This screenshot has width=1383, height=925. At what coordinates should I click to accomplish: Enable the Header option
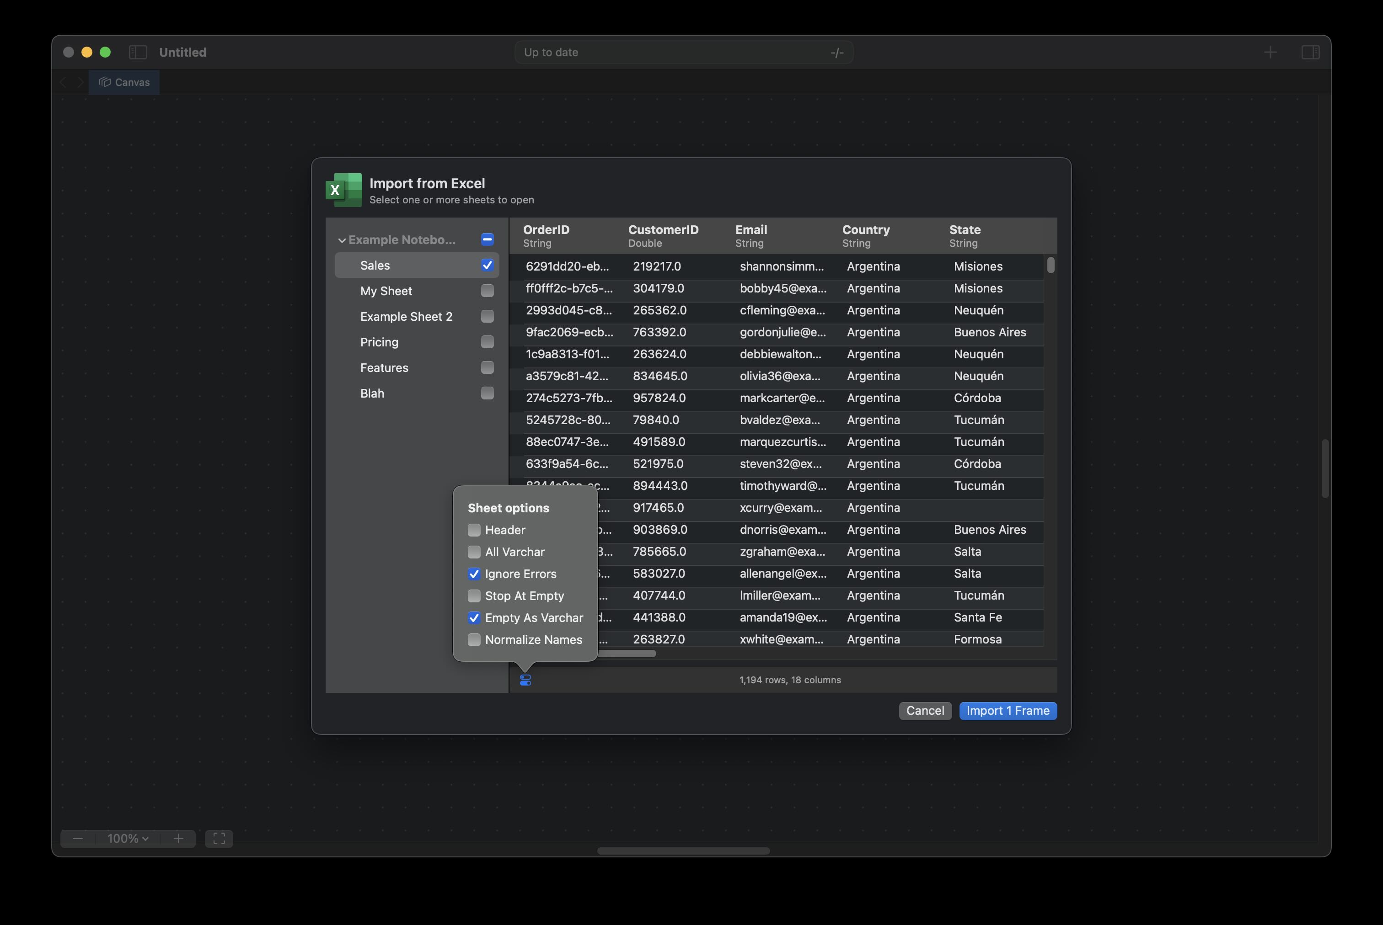click(x=474, y=530)
